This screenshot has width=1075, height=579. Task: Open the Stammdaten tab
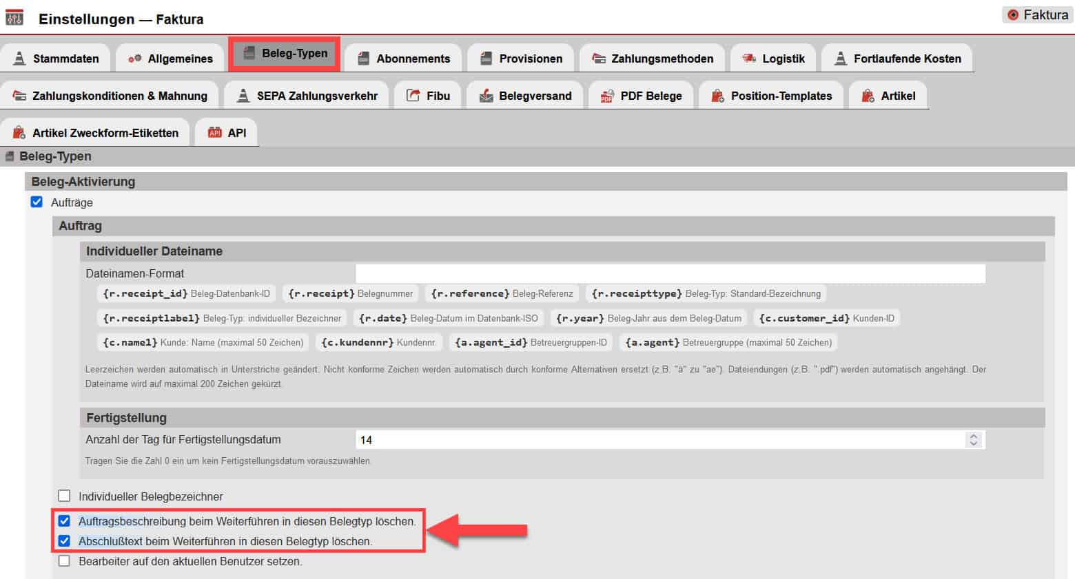(57, 59)
